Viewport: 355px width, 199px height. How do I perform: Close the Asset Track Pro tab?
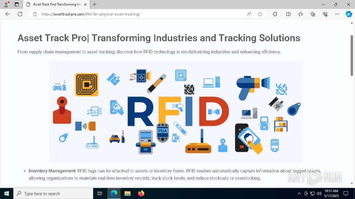tap(85, 4)
